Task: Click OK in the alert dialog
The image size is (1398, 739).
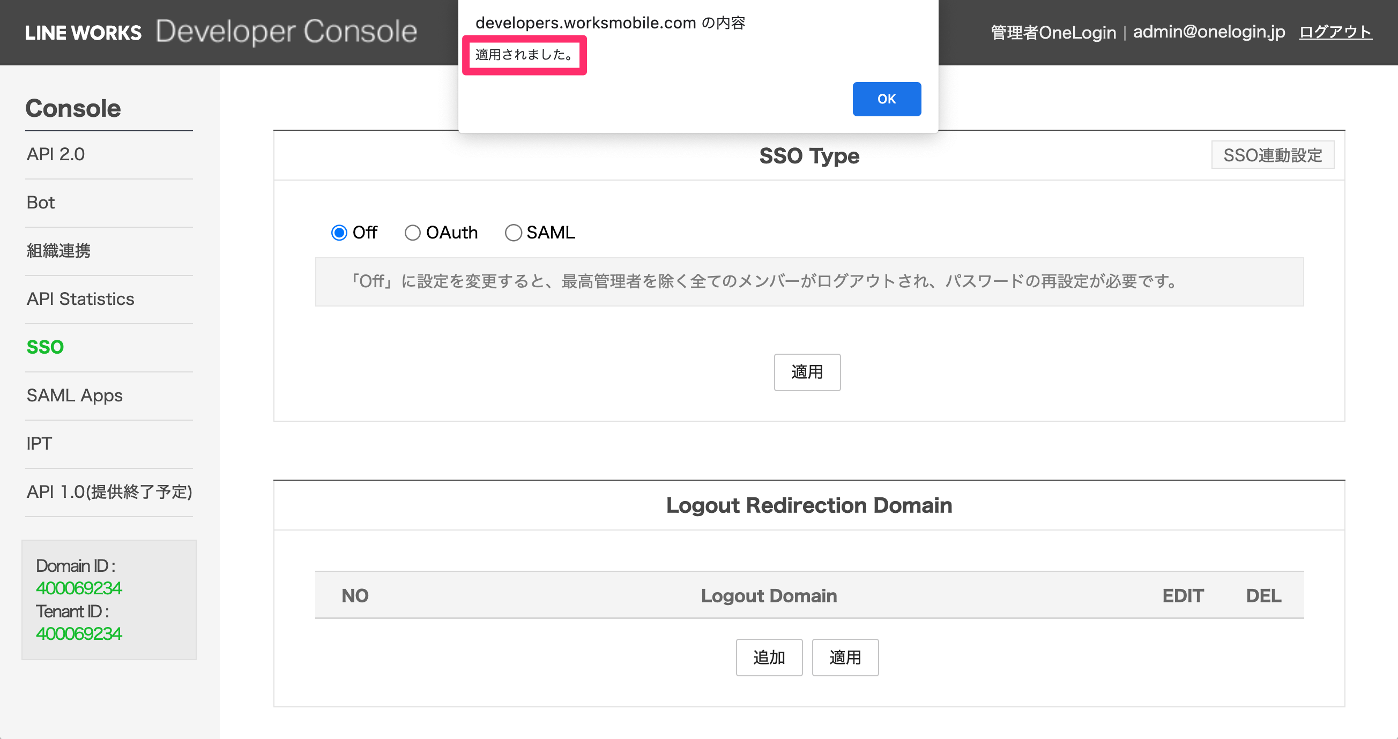Action: pyautogui.click(x=886, y=99)
